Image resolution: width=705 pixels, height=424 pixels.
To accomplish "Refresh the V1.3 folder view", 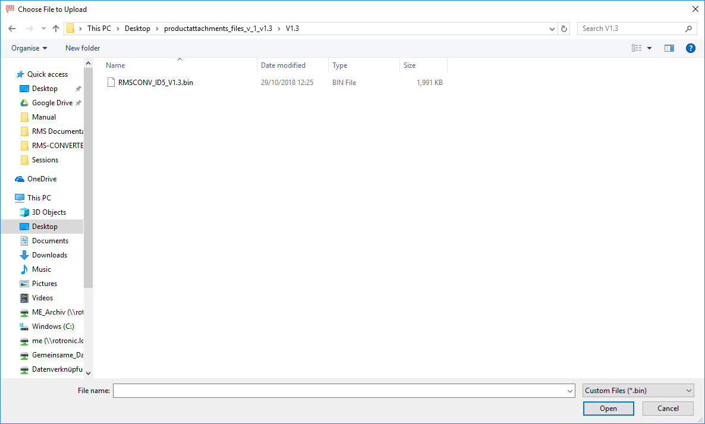I will coord(564,29).
